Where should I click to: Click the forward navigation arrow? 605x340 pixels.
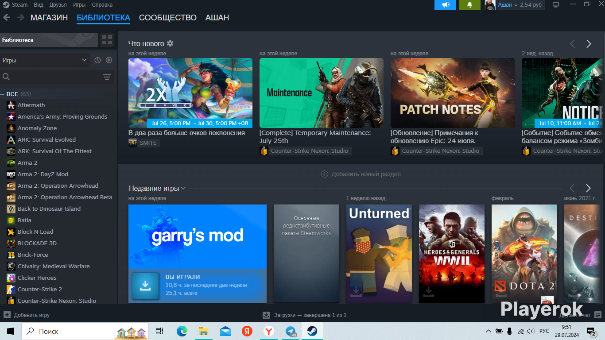tap(20, 17)
